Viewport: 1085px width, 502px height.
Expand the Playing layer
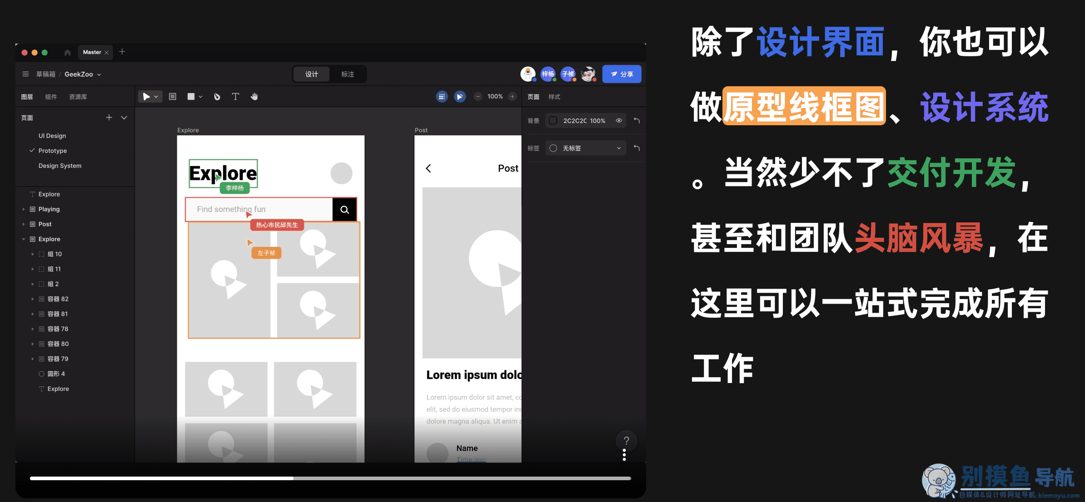click(x=24, y=209)
